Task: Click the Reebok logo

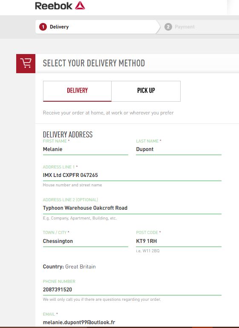Action: coord(60,6)
